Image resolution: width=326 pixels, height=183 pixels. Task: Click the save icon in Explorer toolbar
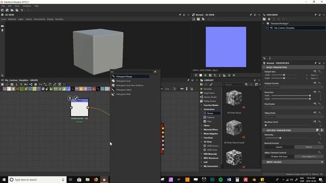[x=264, y=19]
